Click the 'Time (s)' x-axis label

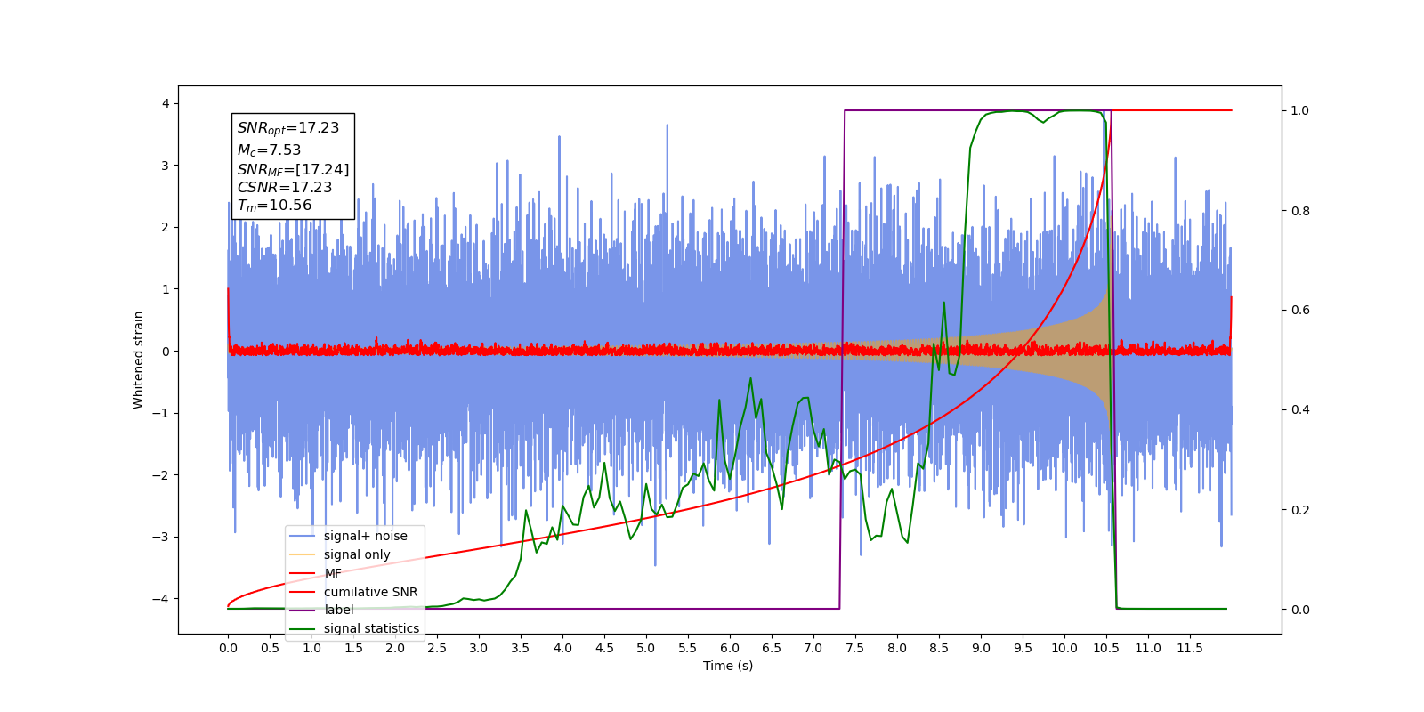(x=728, y=666)
